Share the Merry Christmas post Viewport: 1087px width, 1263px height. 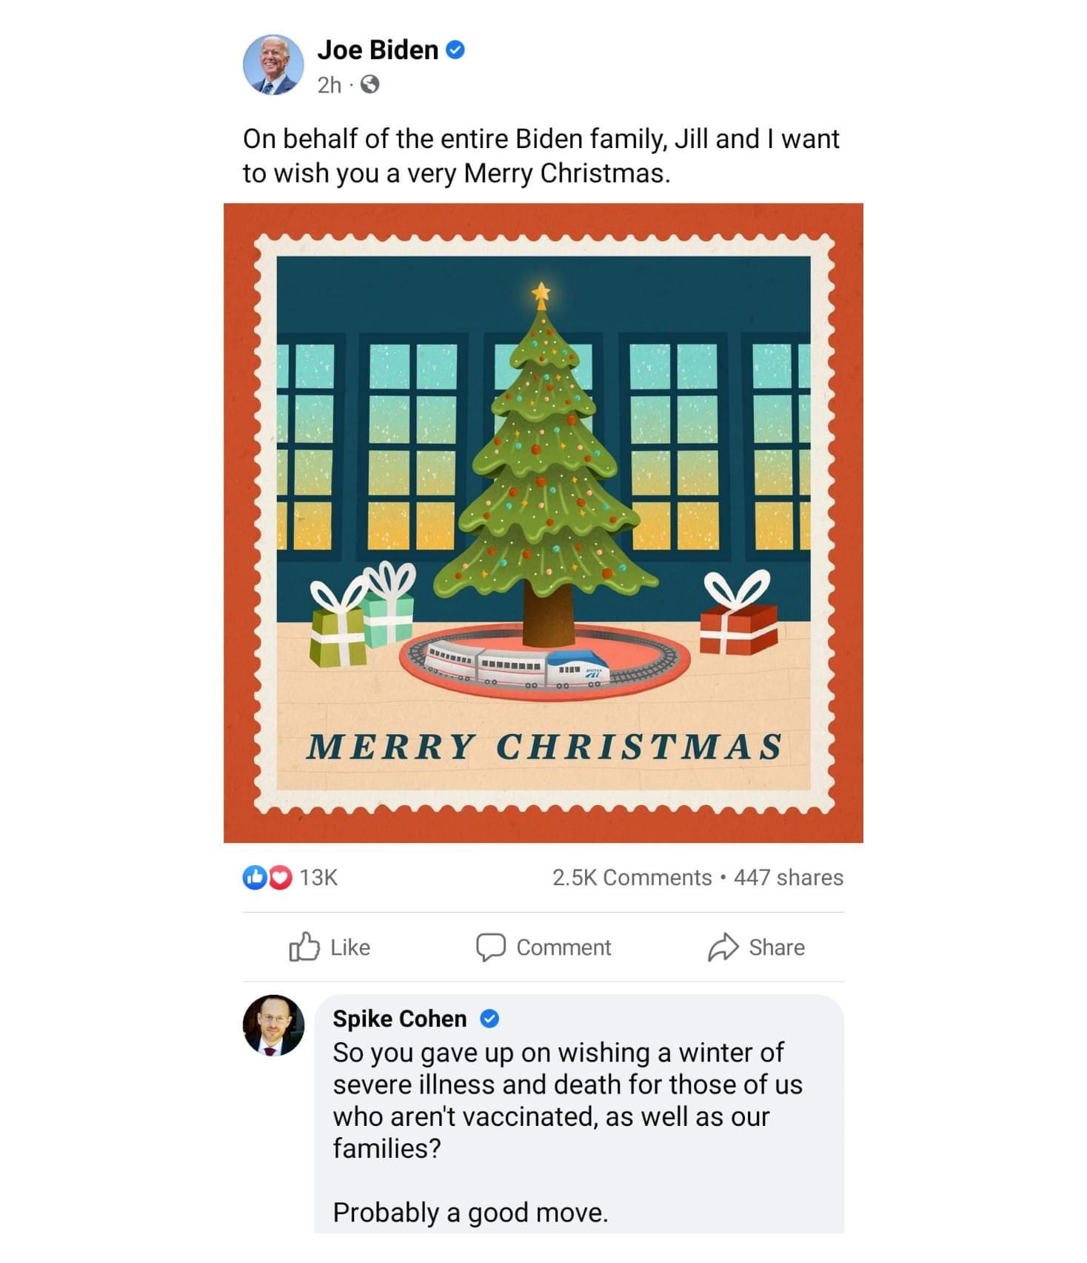point(756,947)
